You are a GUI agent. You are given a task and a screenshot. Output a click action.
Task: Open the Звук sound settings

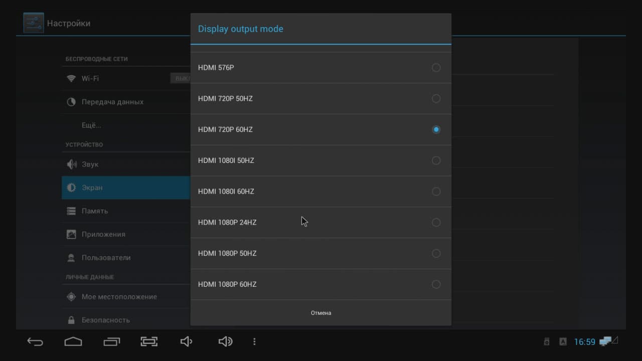coord(90,164)
